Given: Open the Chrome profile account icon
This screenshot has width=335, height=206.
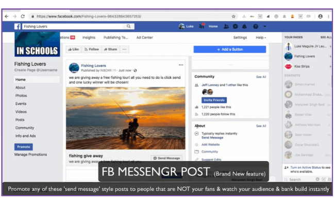Looking at the screenshot, I should point(320,16).
